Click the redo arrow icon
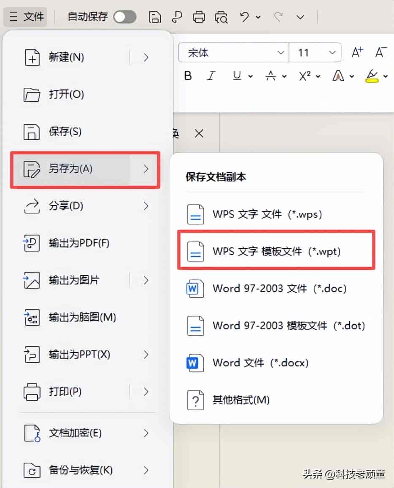394x488 pixels. [279, 17]
